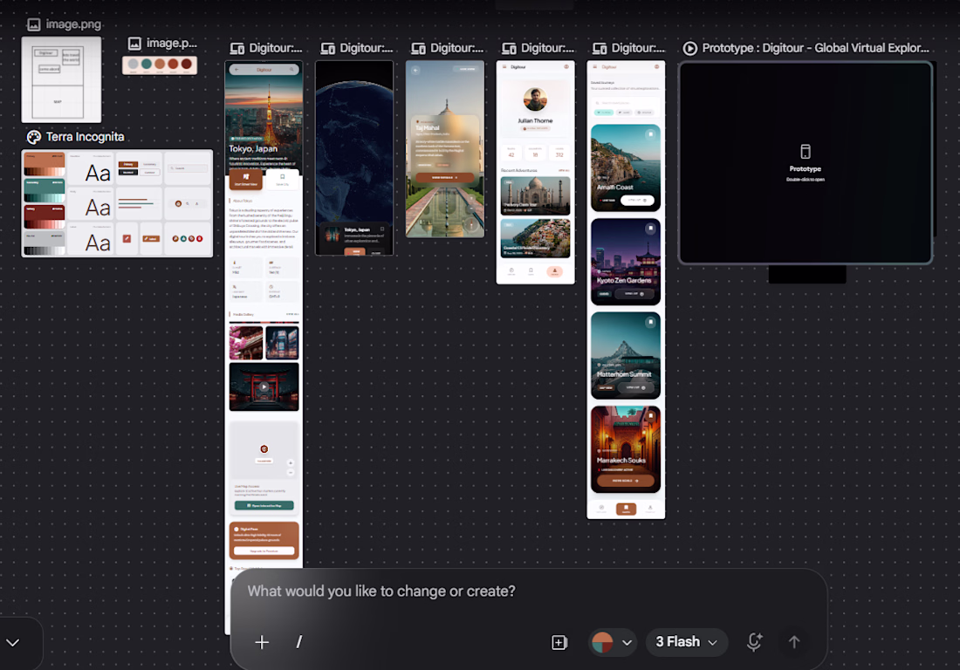Click the Kyoto Zen Gardens card title
The width and height of the screenshot is (960, 670).
[x=624, y=280]
